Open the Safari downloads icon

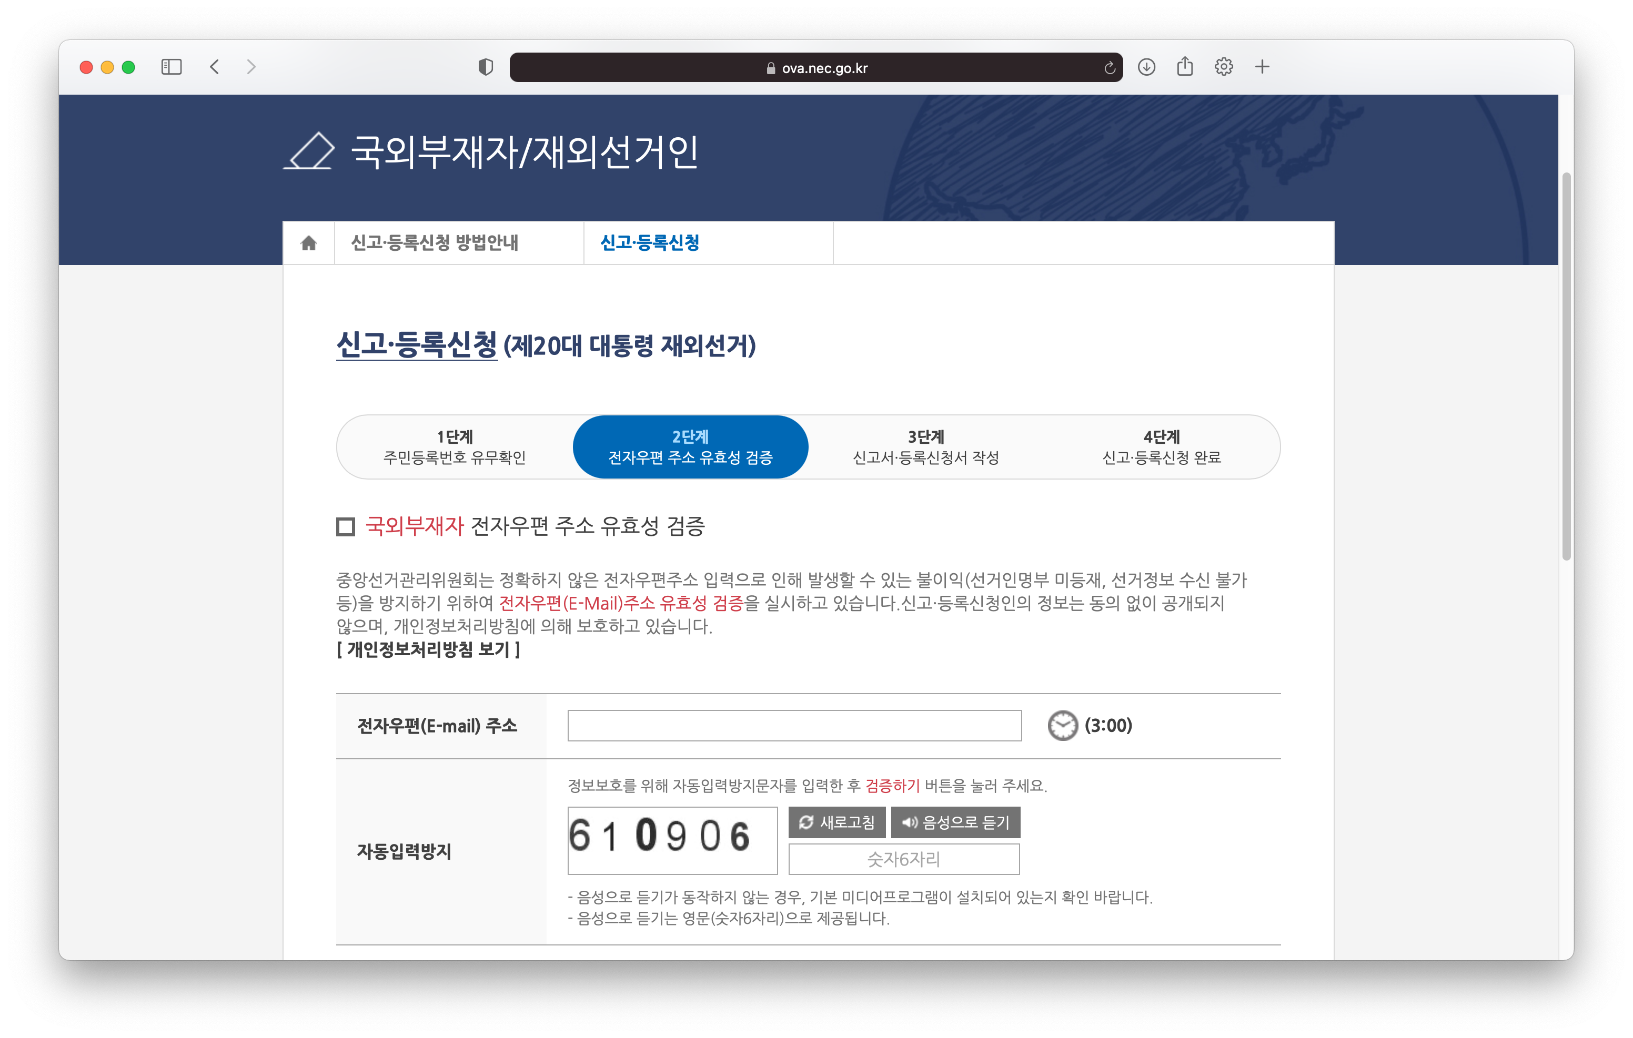point(1147,67)
